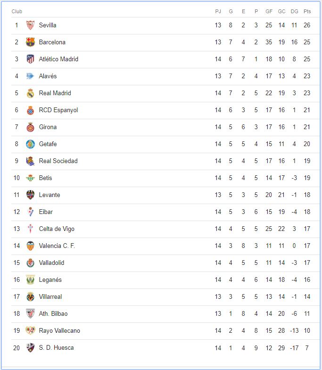Image resolution: width=322 pixels, height=370 pixels.
Task: Open the Alavés team name link
Action: 48,76
